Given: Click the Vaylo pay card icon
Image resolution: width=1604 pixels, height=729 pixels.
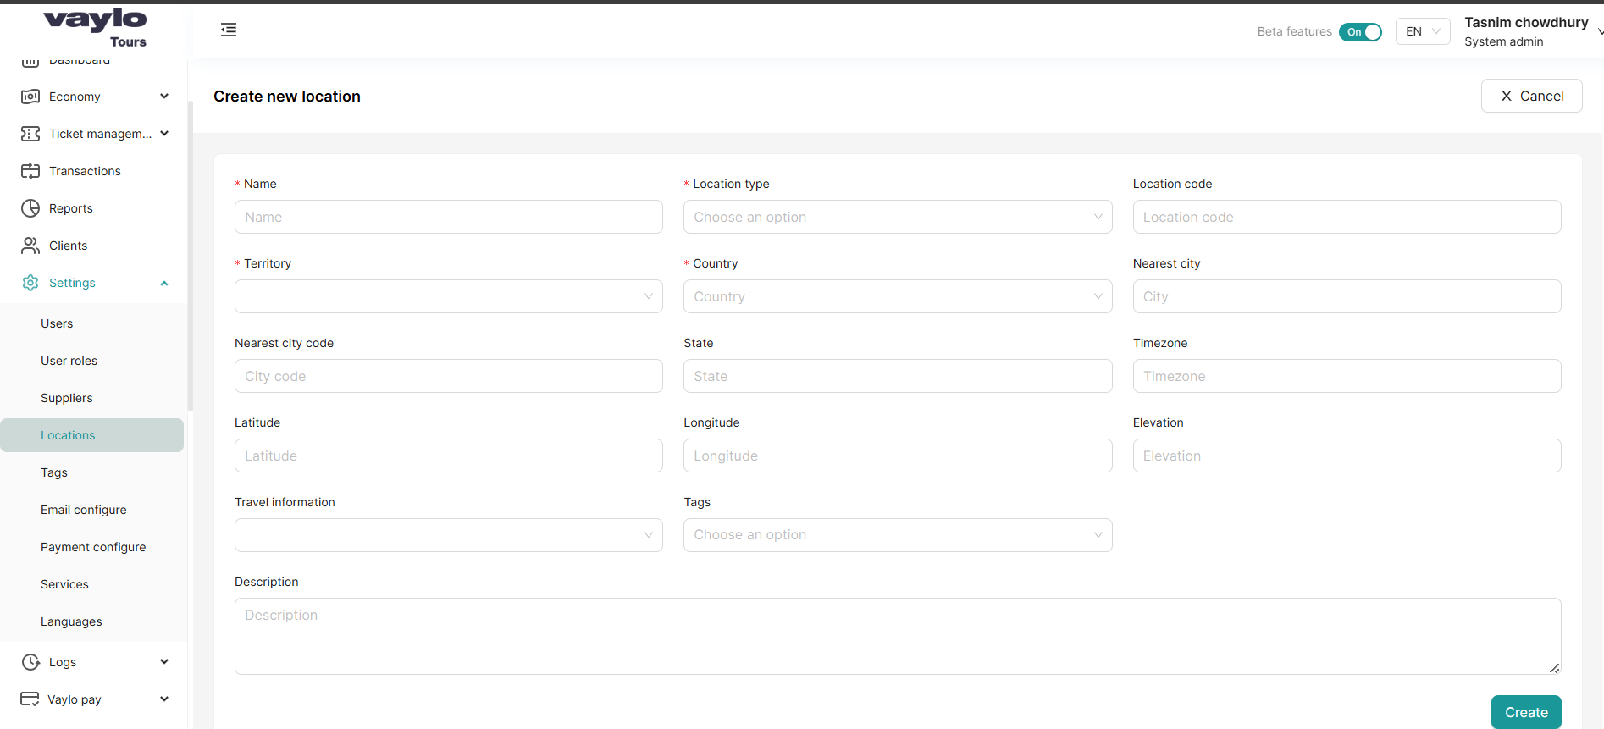Looking at the screenshot, I should [30, 699].
